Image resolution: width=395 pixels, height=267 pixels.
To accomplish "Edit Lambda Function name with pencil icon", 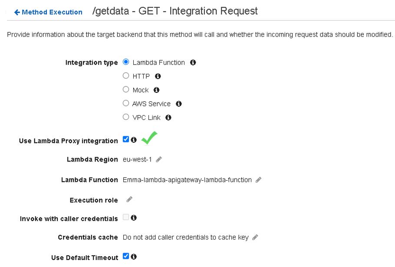I will point(259,180).
